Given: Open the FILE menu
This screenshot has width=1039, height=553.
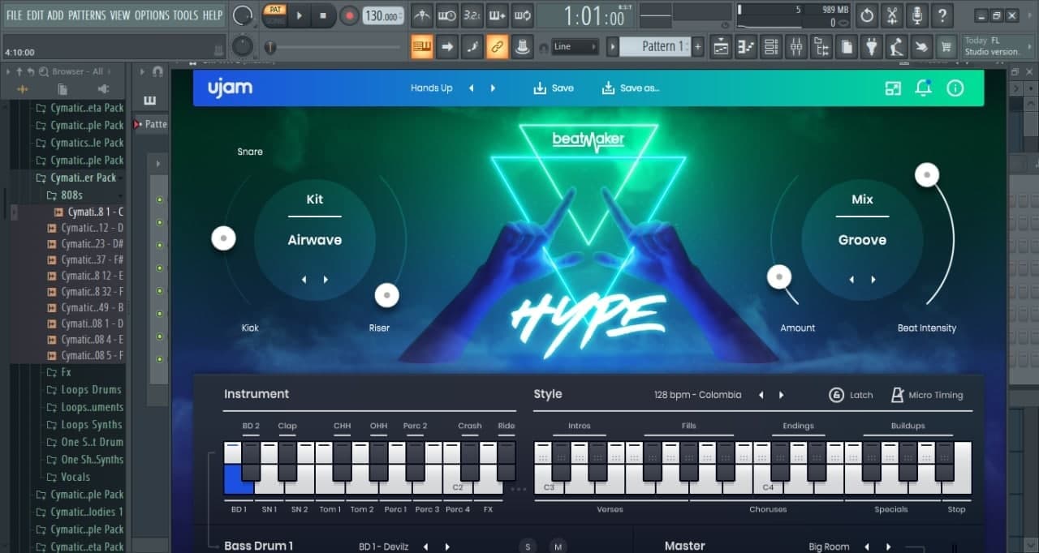Looking at the screenshot, I should pyautogui.click(x=14, y=15).
